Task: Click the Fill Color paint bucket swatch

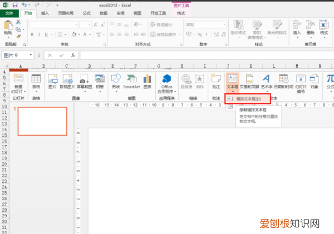Action: point(74,34)
